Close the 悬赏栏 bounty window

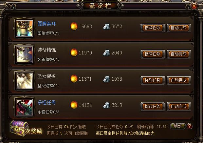pyautogui.click(x=194, y=6)
